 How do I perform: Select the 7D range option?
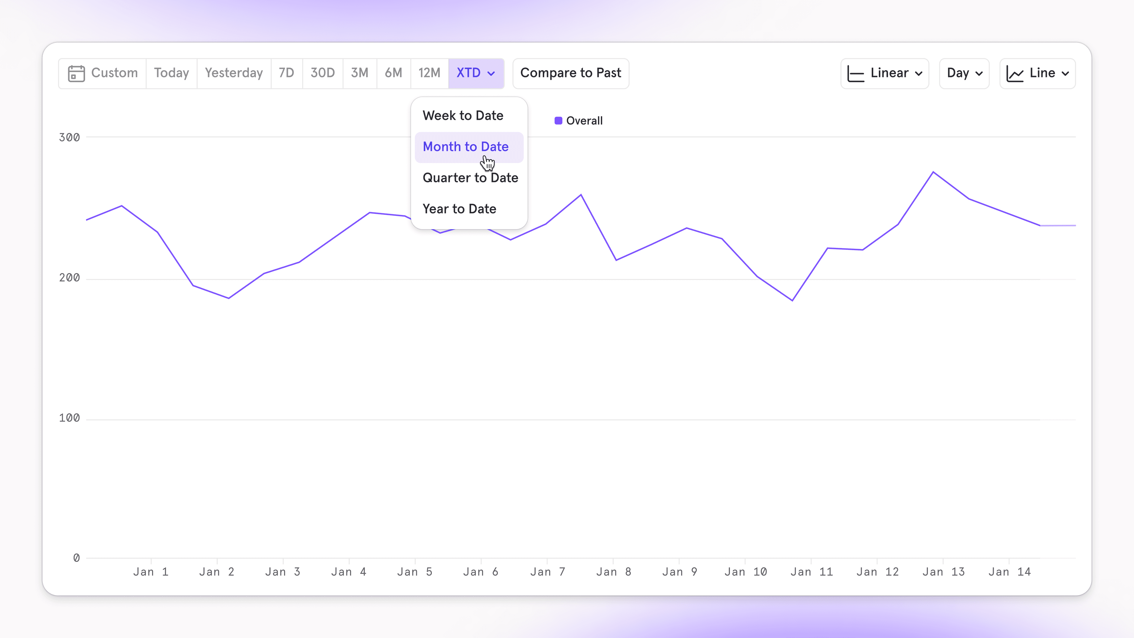point(286,73)
